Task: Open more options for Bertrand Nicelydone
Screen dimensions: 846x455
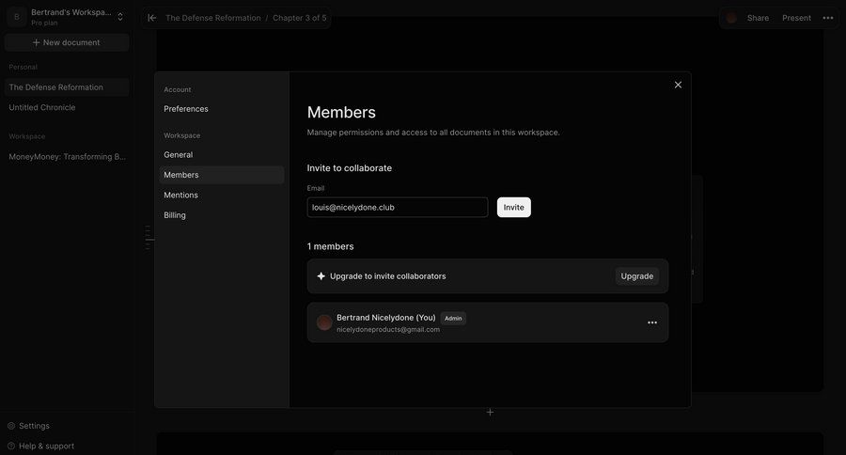Action: click(651, 322)
